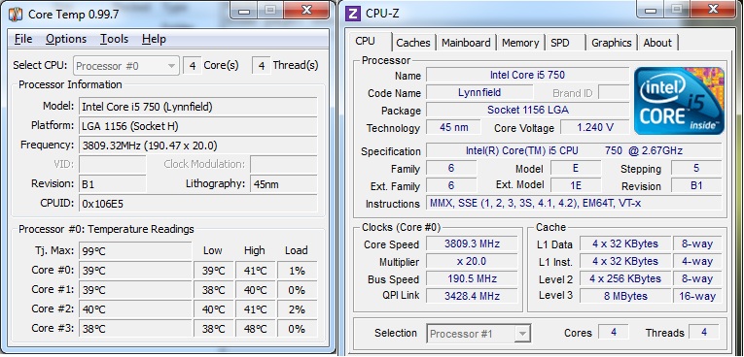Open the Help menu in Core Temp
Viewport: 744px width, 357px height.
point(154,39)
